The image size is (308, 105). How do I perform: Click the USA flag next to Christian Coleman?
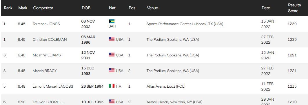click(x=112, y=39)
